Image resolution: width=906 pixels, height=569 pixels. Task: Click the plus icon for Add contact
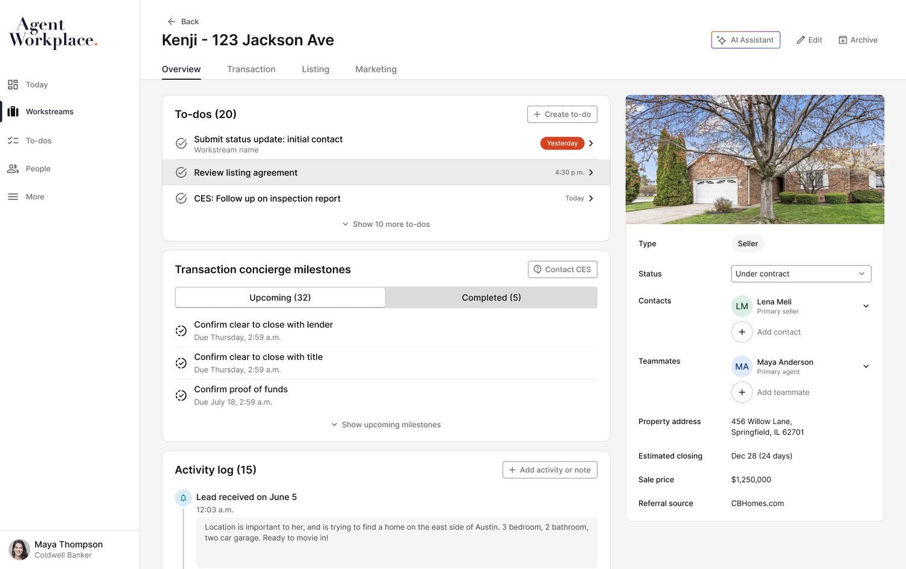[742, 332]
